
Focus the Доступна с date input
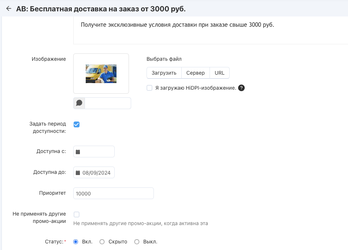pos(94,152)
